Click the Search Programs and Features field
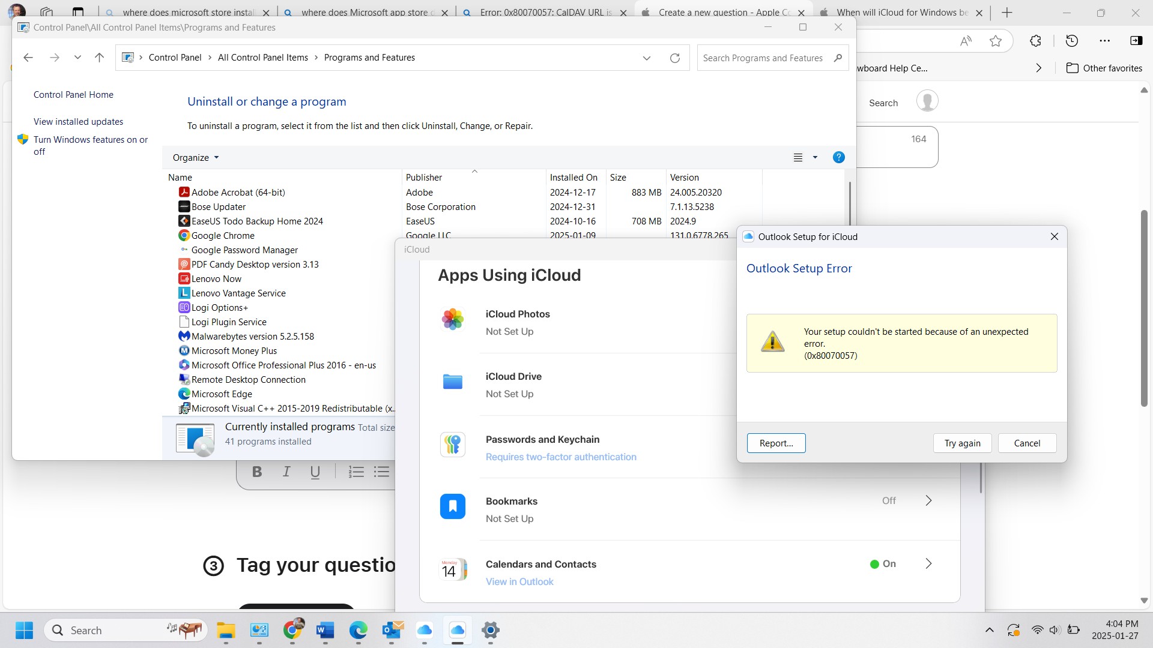This screenshot has width=1153, height=648. coord(763,58)
